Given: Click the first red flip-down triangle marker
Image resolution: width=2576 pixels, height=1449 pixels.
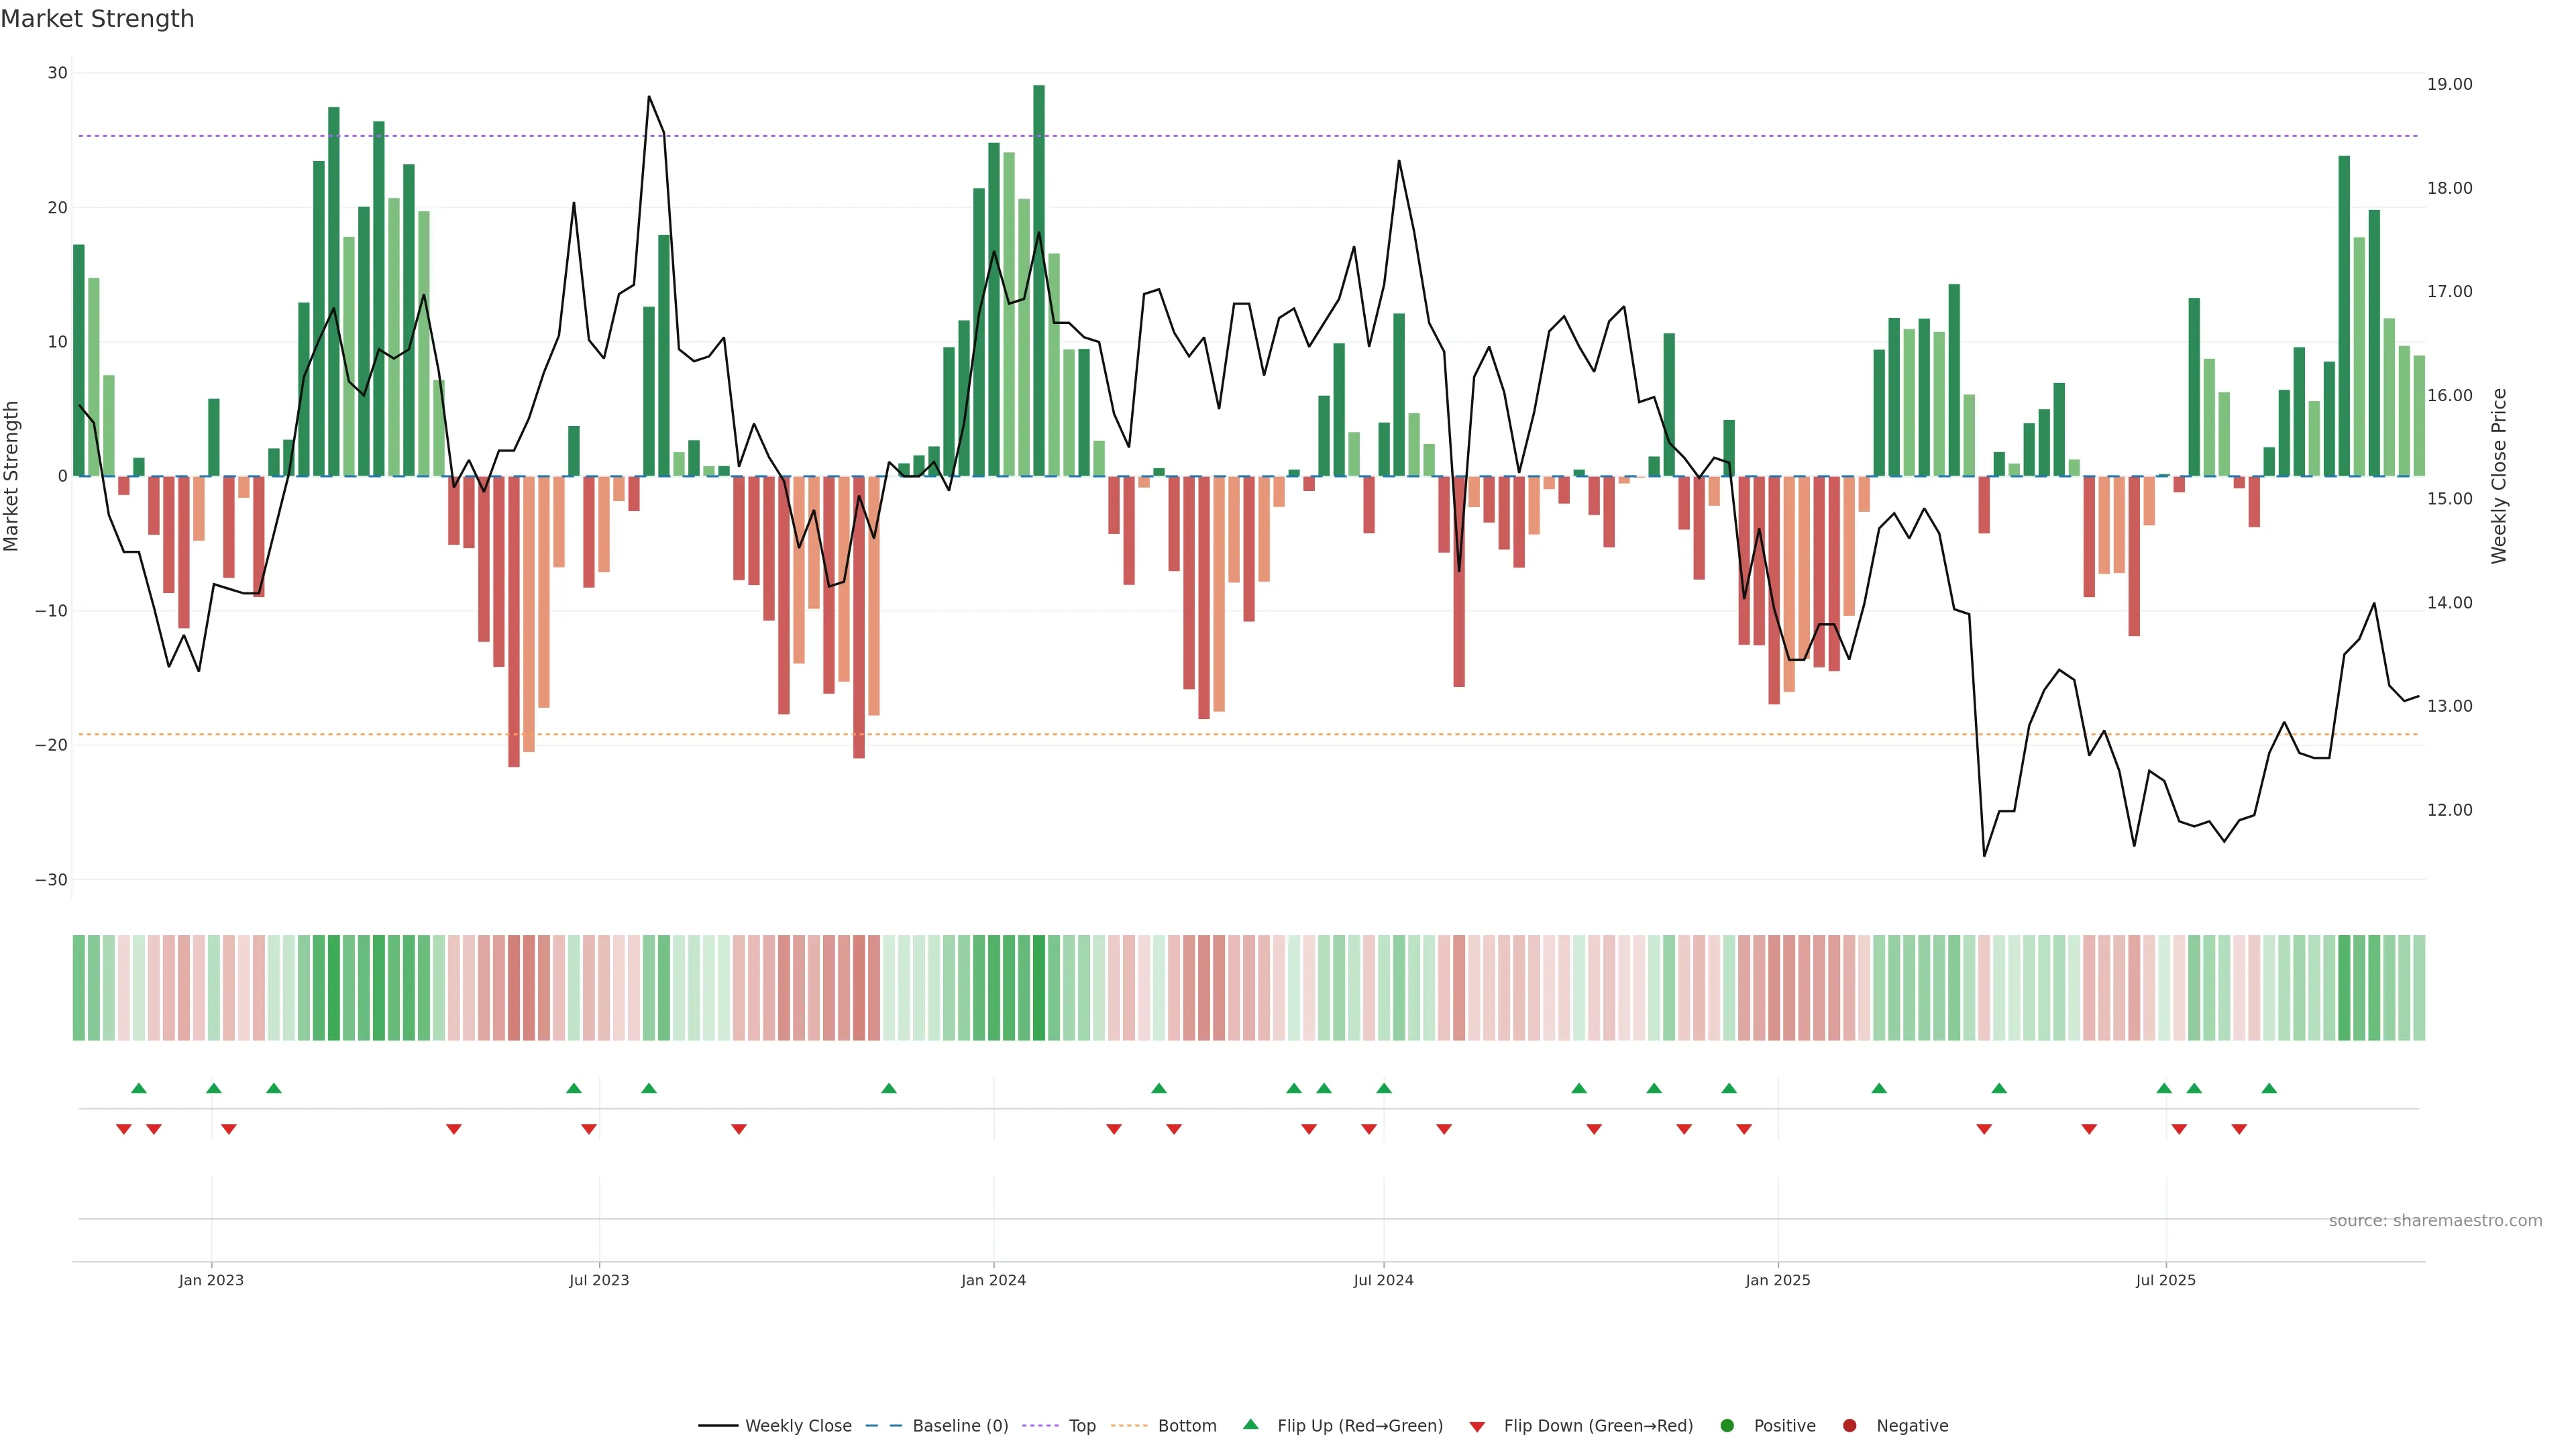Looking at the screenshot, I should [124, 1129].
